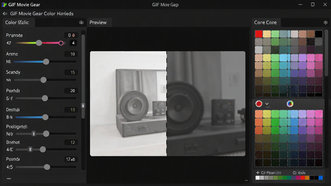Click the pink ring handle on the Pramote slider
The width and height of the screenshot is (331, 186).
point(61,43)
